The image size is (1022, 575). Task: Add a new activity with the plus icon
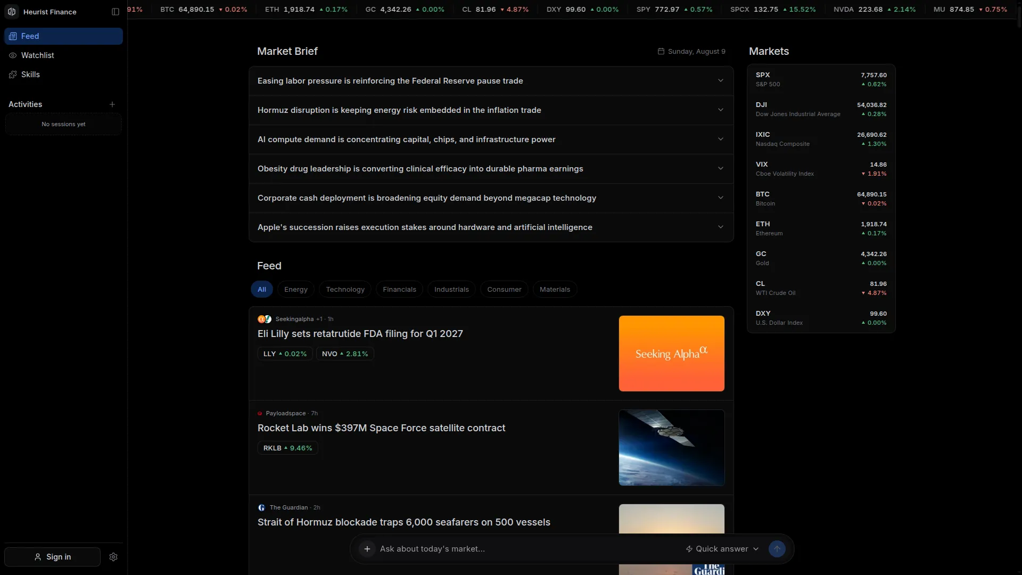click(x=112, y=104)
